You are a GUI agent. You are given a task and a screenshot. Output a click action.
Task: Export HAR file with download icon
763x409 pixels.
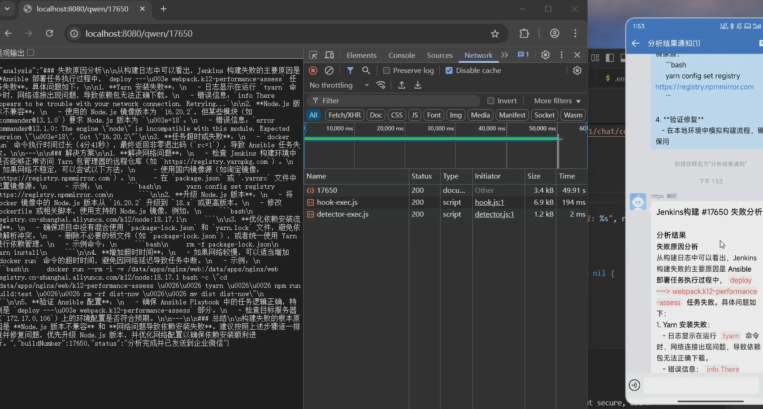(x=418, y=85)
